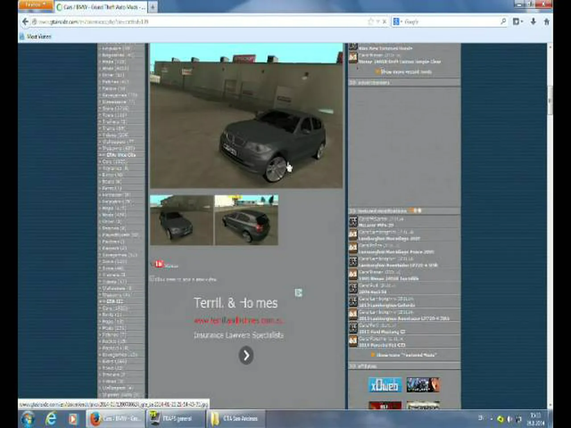Go to the Firefox home page icon

pyautogui.click(x=546, y=21)
